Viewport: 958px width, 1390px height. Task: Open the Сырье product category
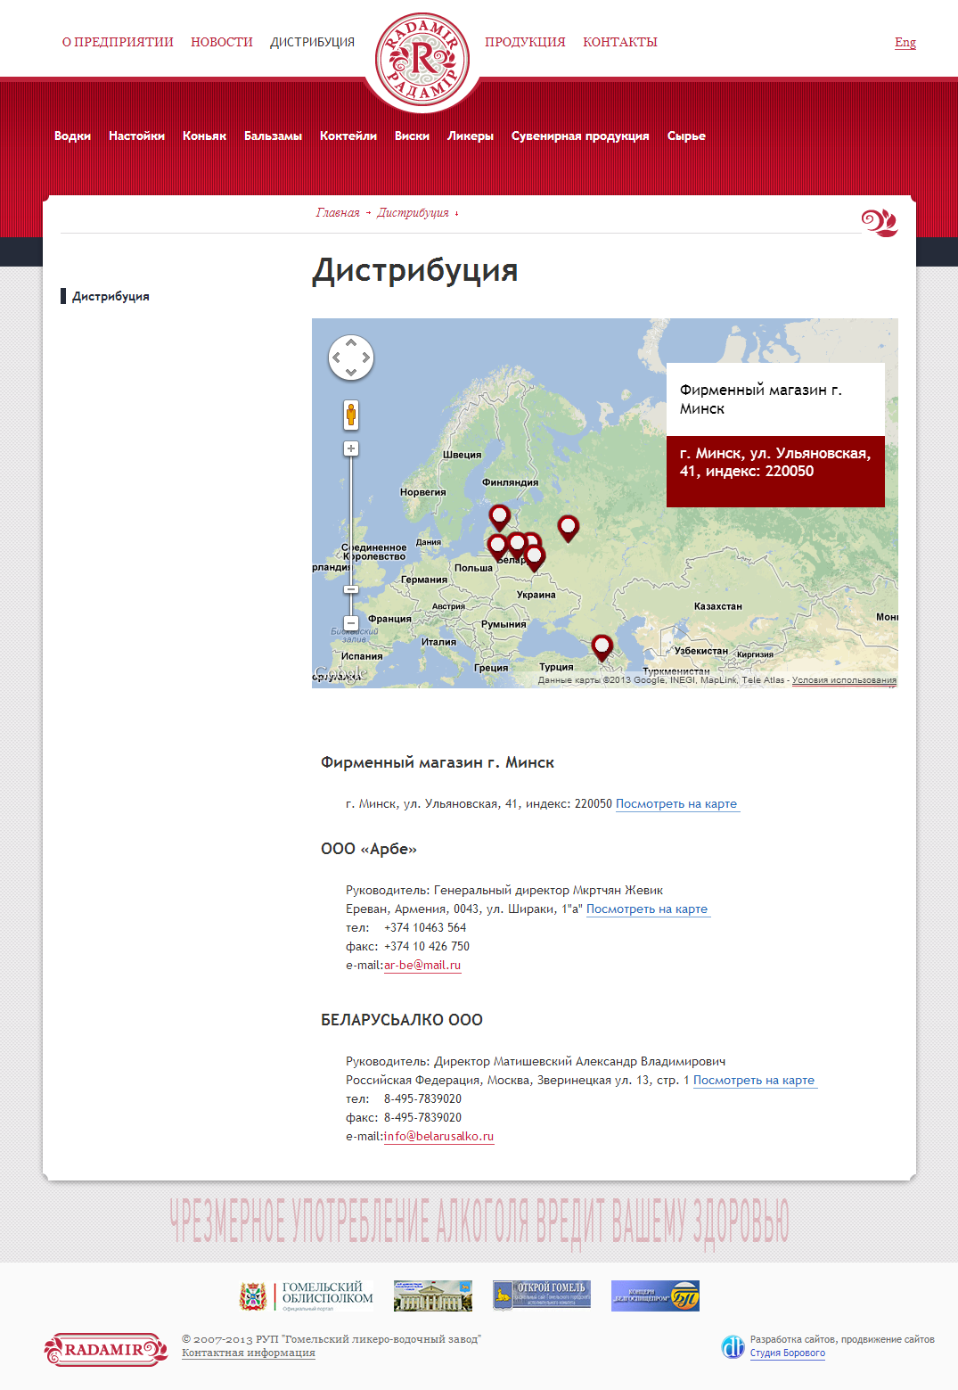click(686, 136)
